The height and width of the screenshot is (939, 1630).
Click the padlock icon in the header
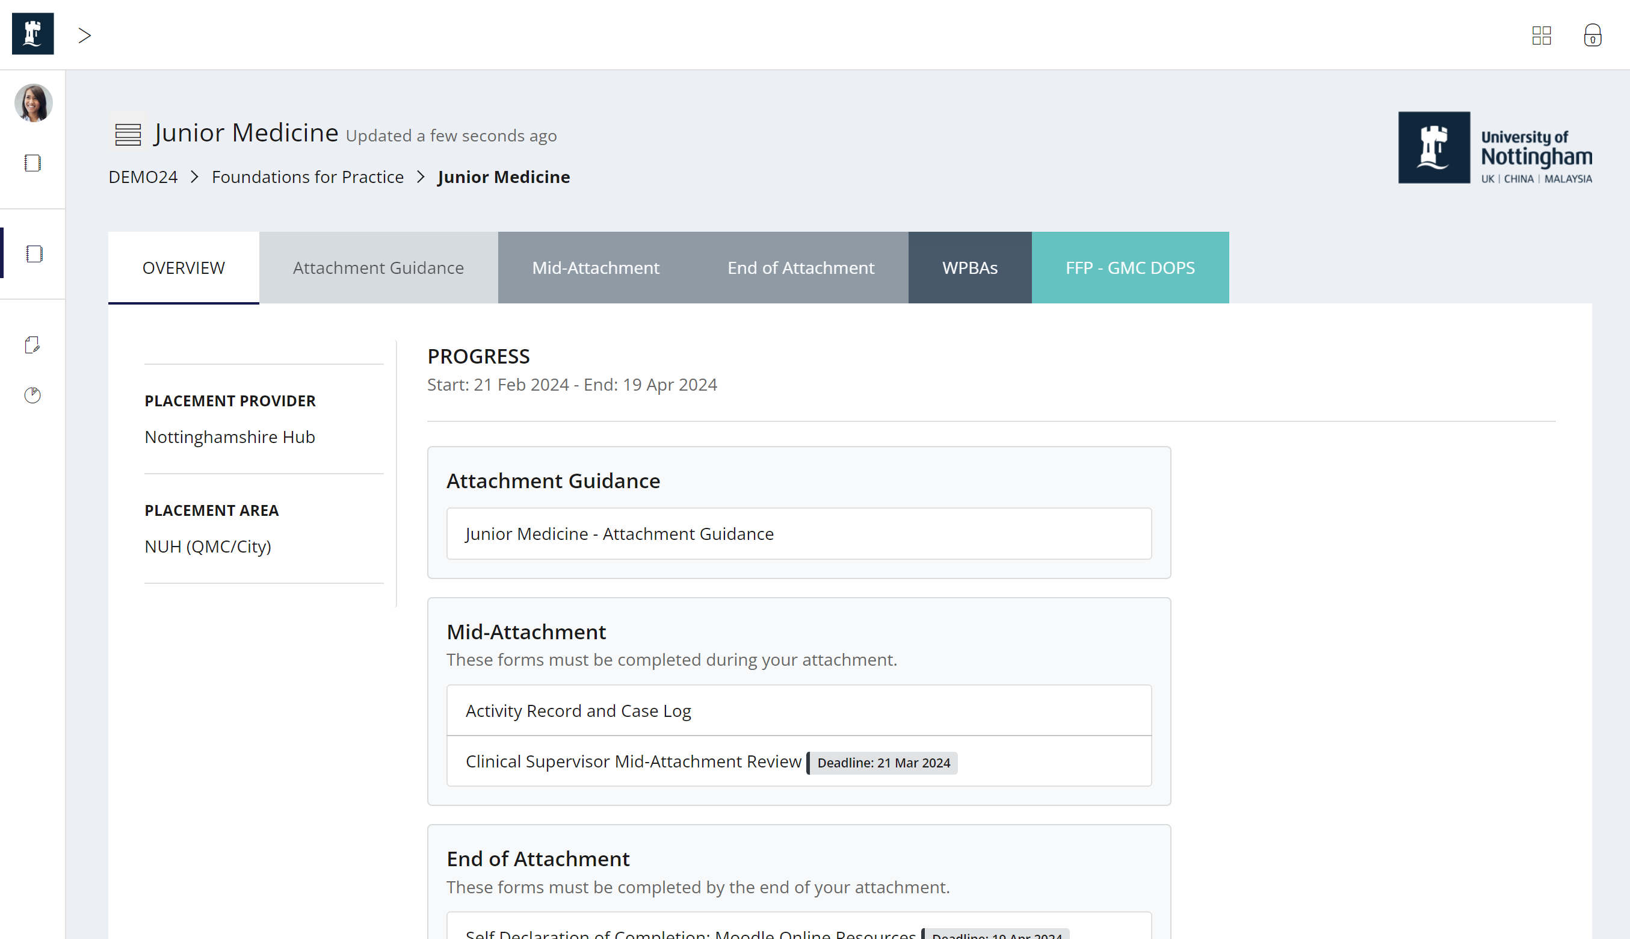(1592, 36)
